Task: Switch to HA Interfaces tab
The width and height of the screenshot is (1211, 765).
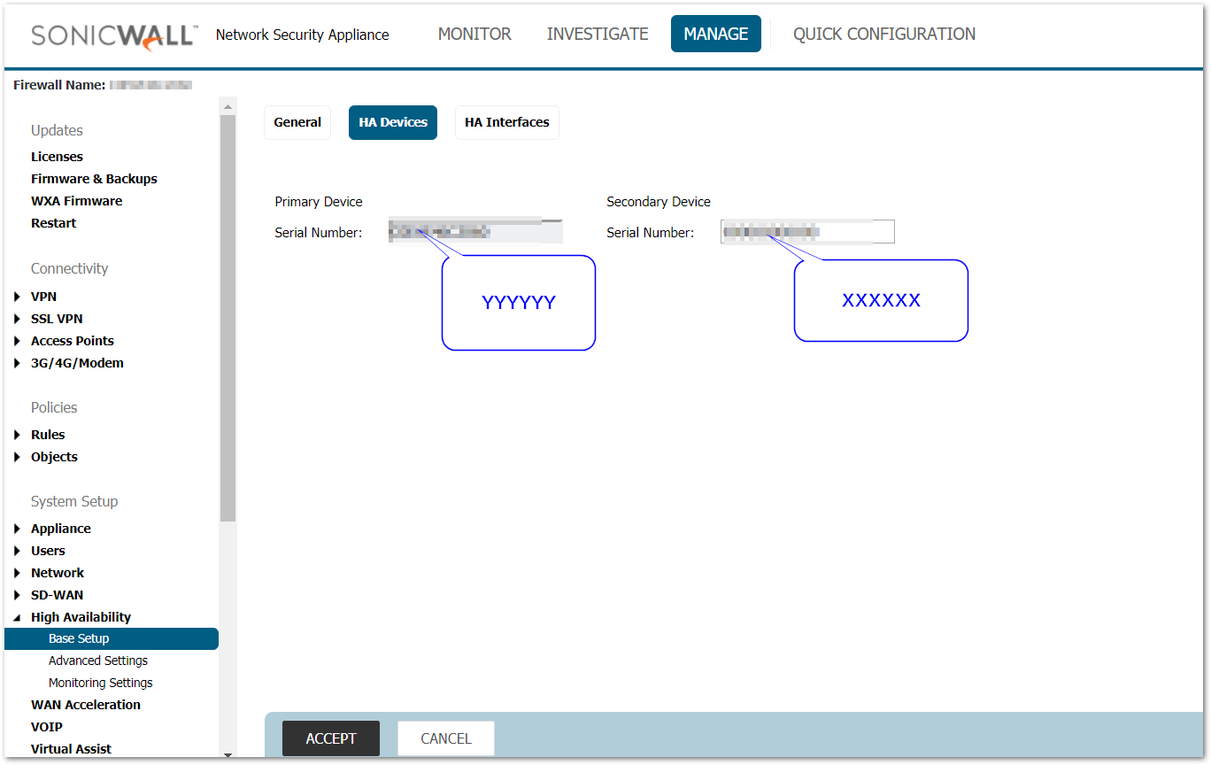Action: (506, 123)
